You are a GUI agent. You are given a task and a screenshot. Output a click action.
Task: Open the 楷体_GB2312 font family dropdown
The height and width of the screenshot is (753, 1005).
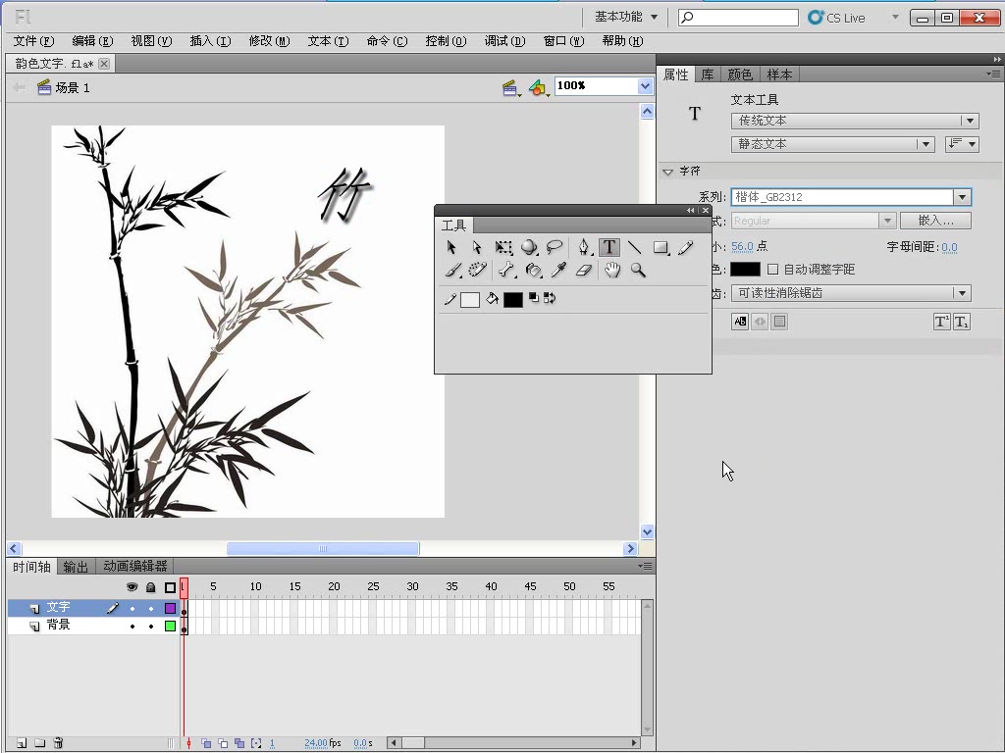point(961,196)
